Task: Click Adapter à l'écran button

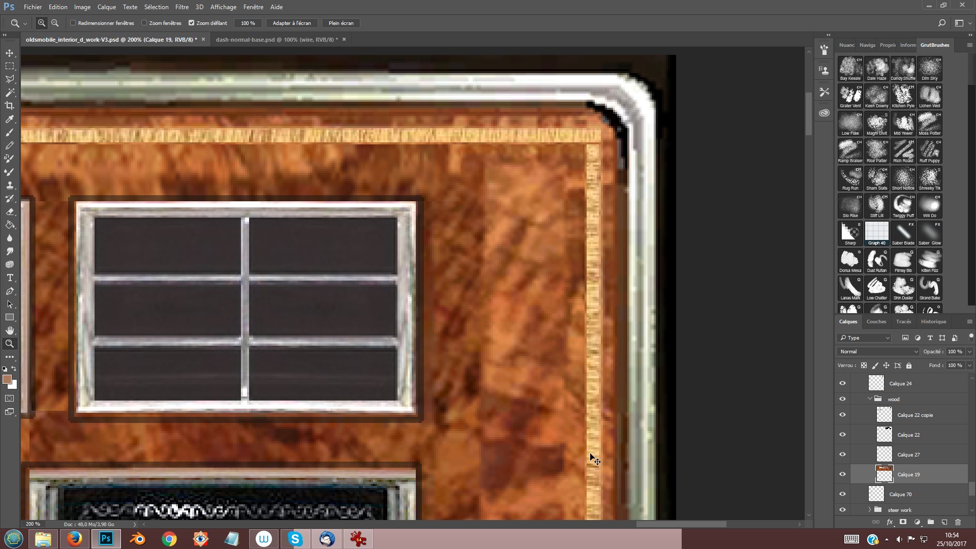Action: (x=292, y=23)
